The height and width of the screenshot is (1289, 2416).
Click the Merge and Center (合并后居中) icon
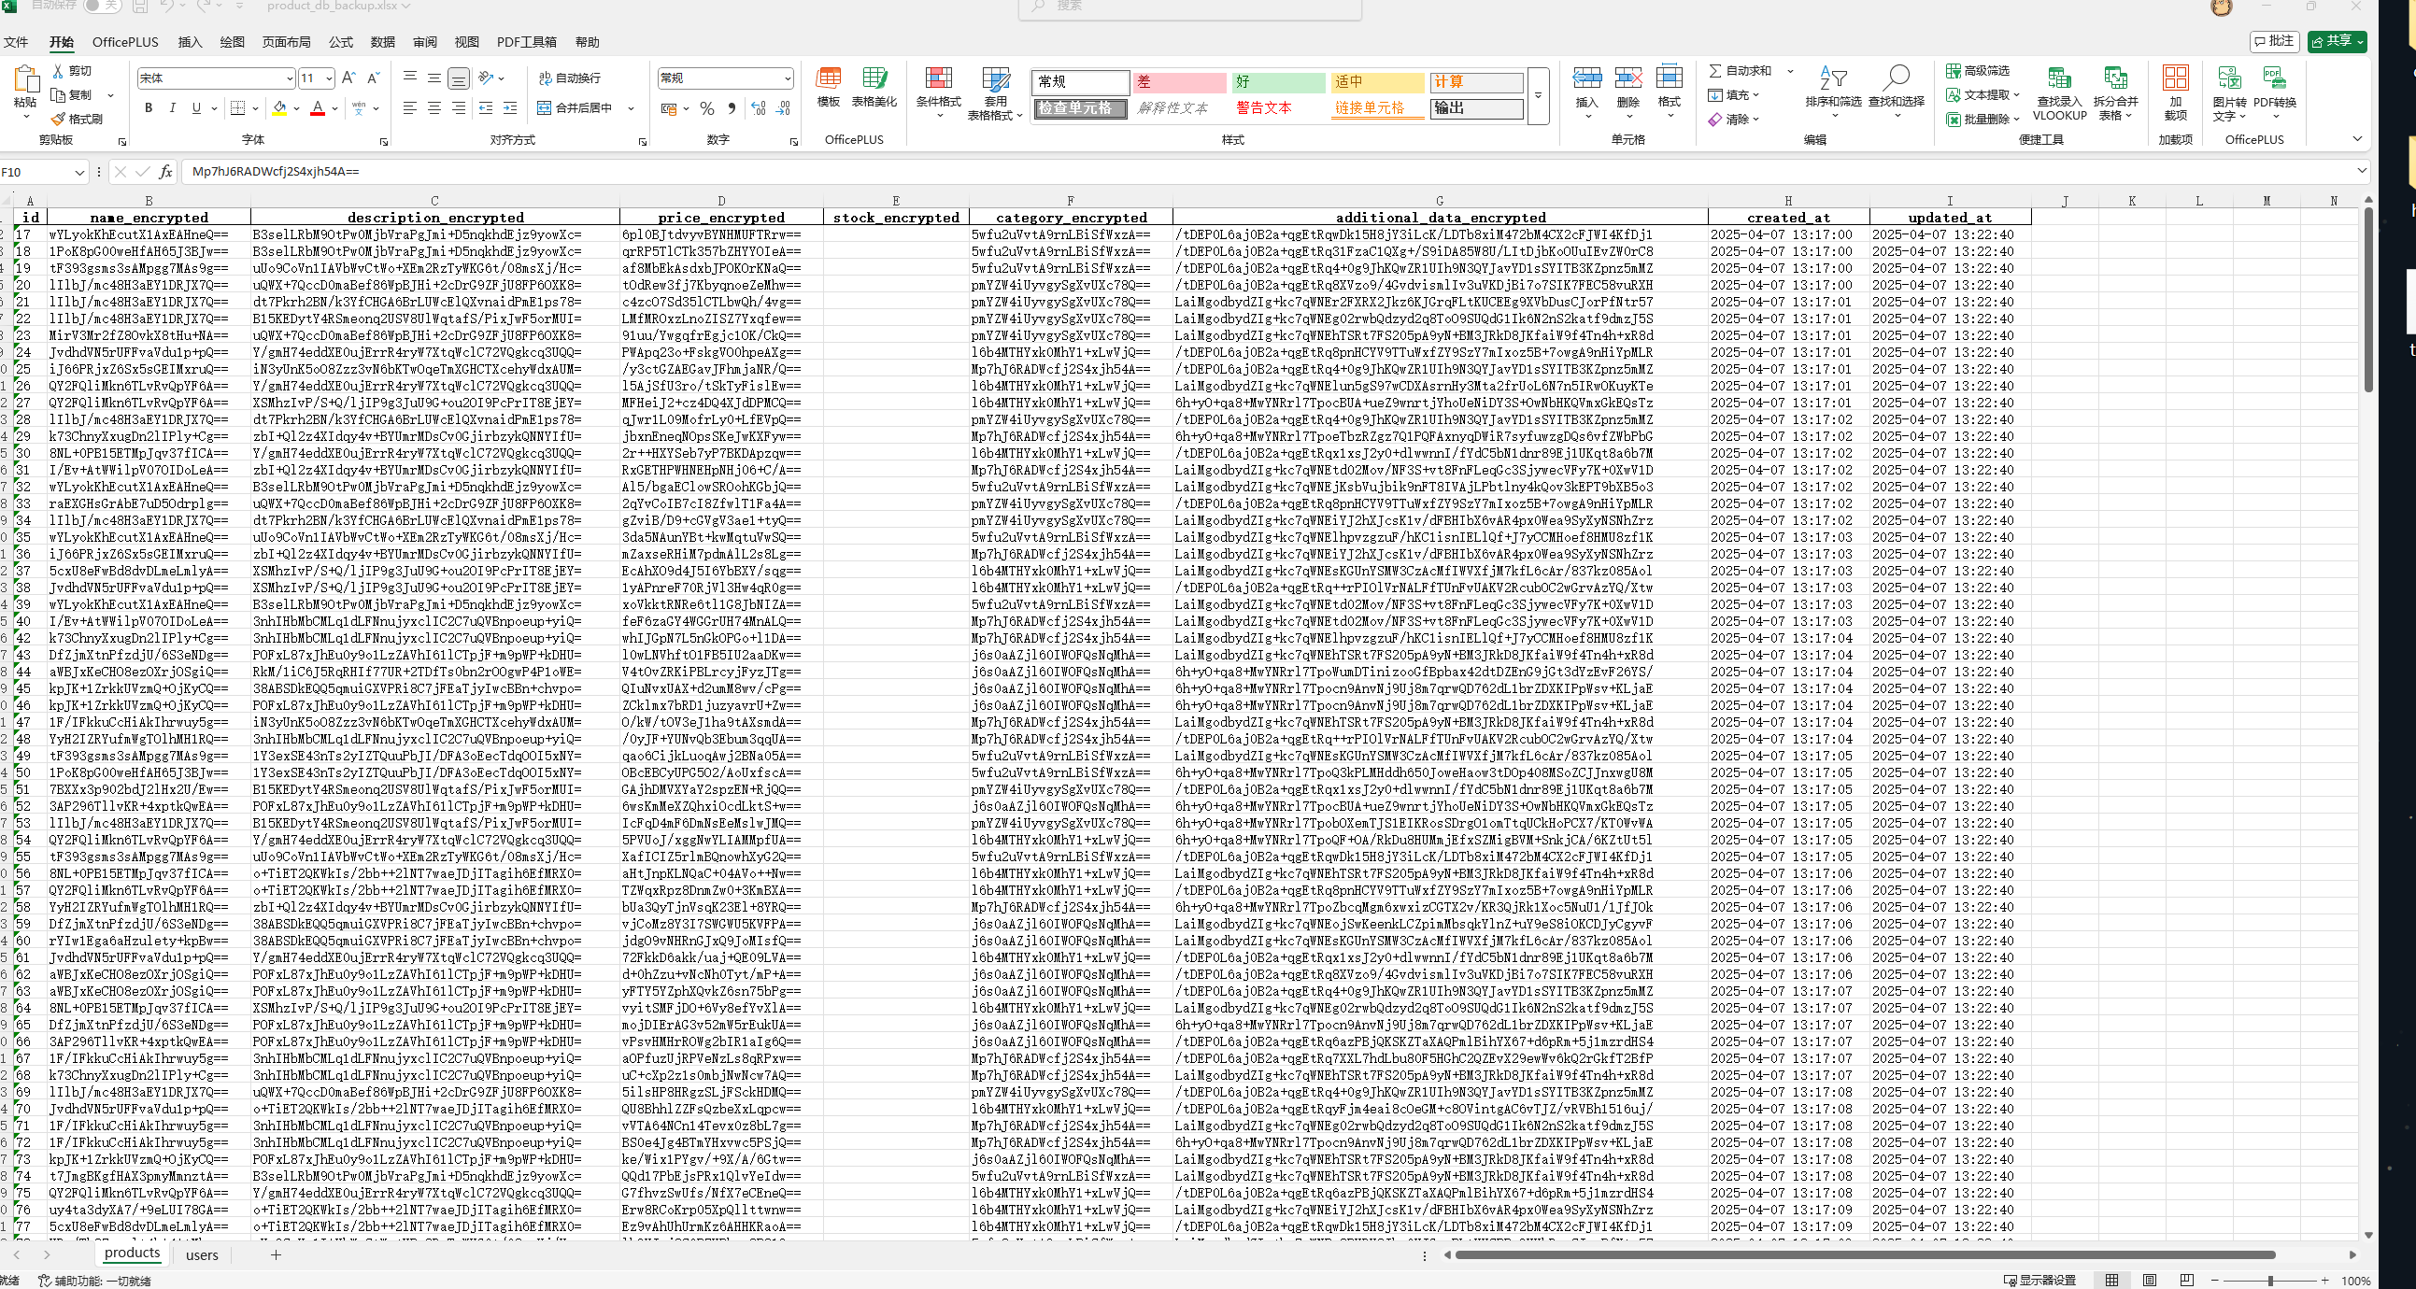[545, 108]
